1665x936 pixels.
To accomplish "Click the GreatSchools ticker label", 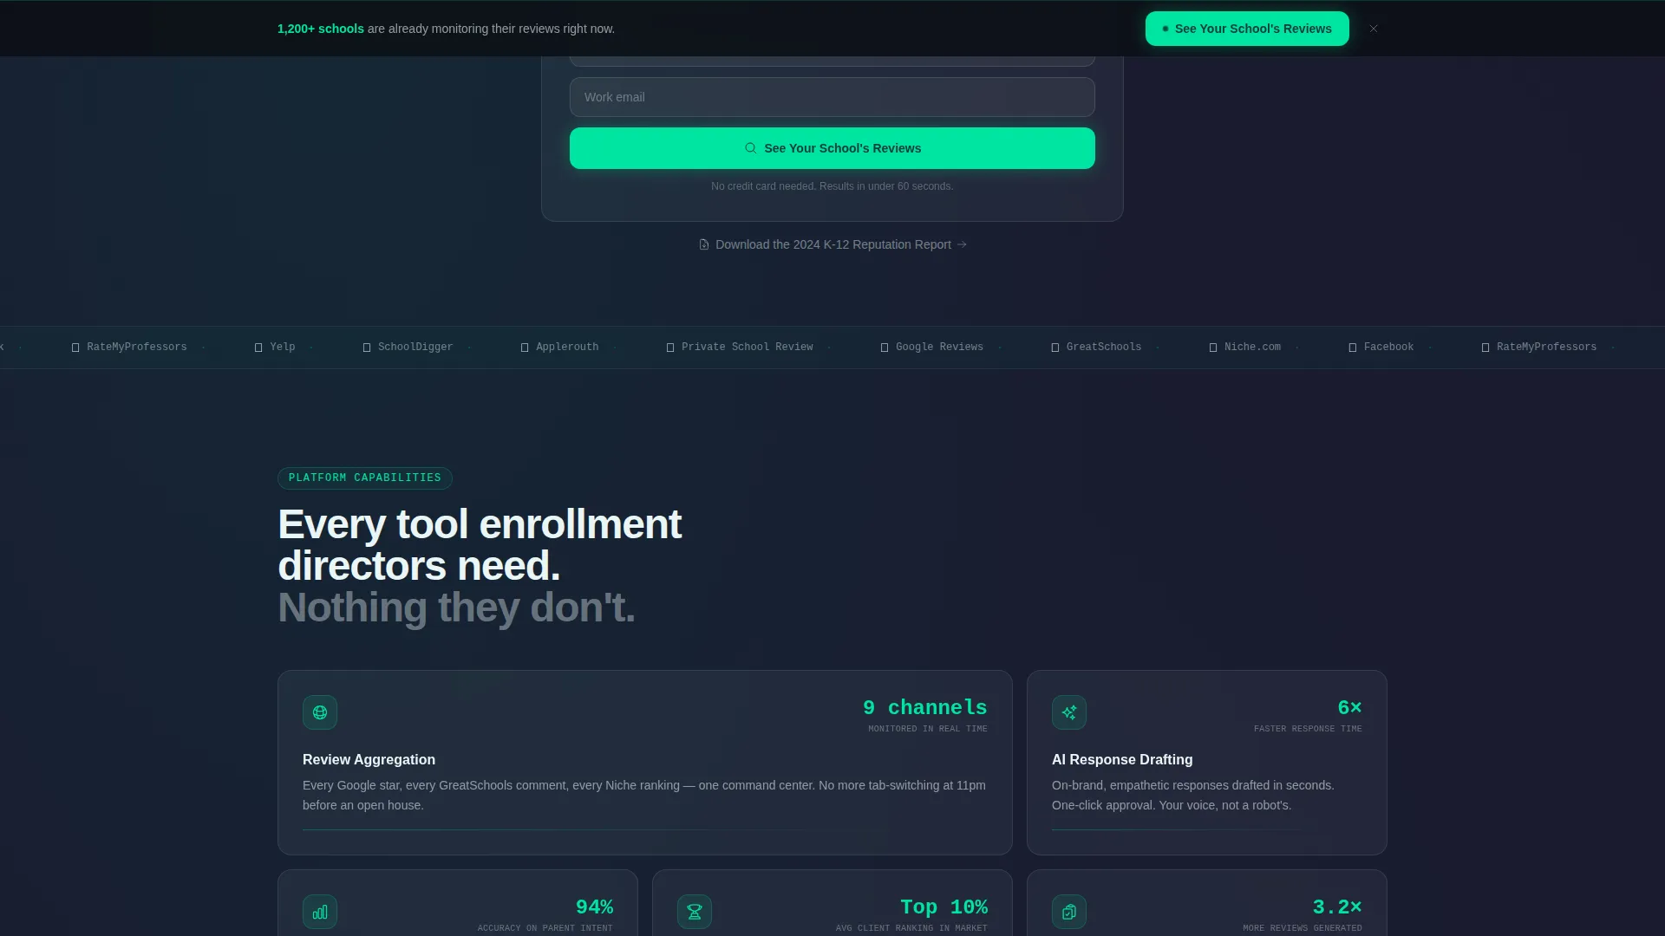I will pyautogui.click(x=1104, y=347).
